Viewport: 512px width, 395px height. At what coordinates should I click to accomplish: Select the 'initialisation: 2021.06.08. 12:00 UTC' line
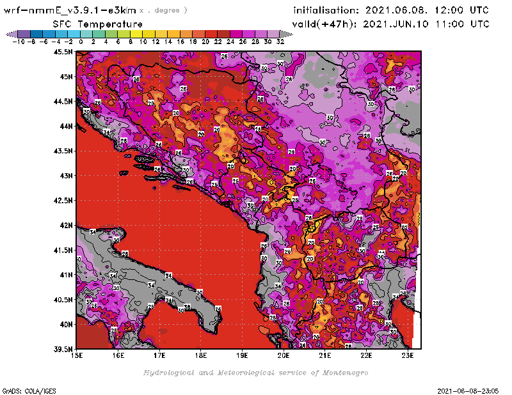pos(391,10)
